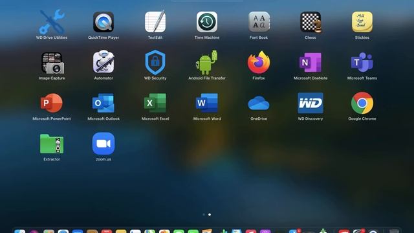Go to first Launchpad page dot
Viewport: 414px width, 233px height.
click(204, 214)
